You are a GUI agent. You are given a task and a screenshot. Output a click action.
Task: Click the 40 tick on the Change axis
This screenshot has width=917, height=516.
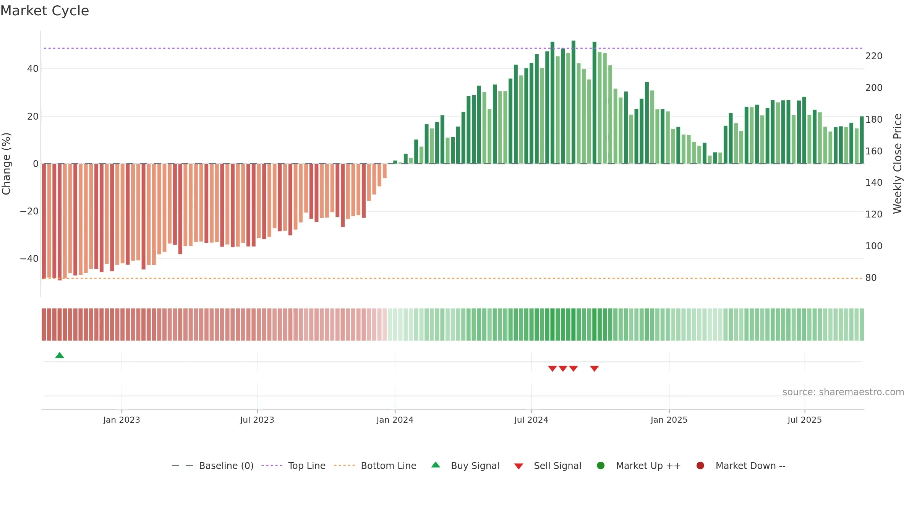click(x=33, y=69)
